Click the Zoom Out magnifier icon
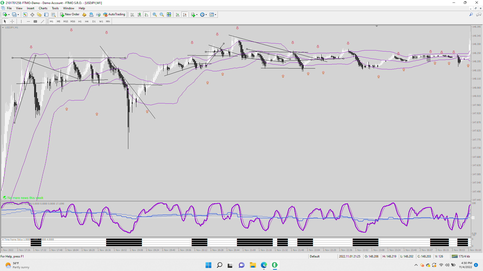Screen dimensions: 483x271 [x=162, y=15]
